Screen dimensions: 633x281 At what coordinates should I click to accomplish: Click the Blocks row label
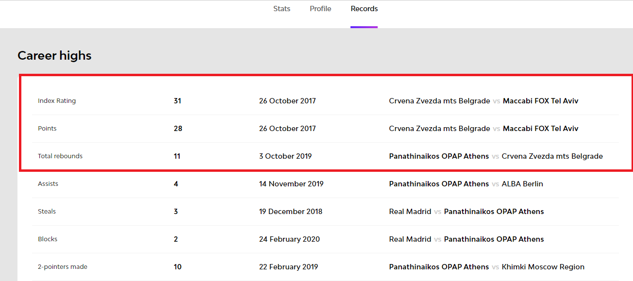point(48,239)
